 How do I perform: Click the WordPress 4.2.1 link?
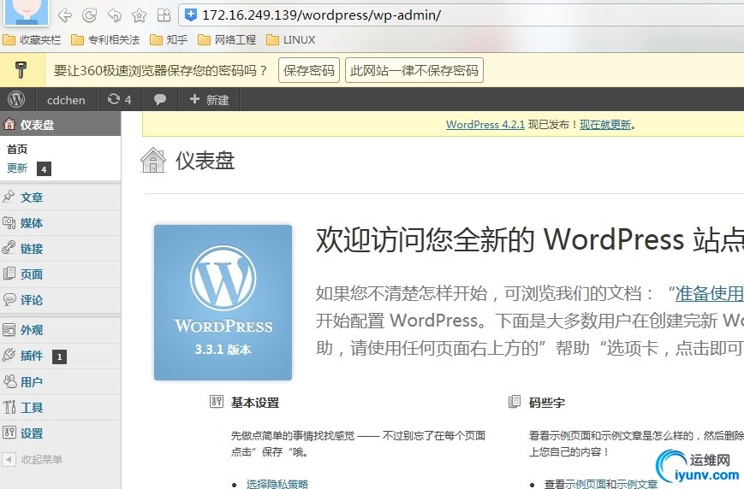coord(485,125)
